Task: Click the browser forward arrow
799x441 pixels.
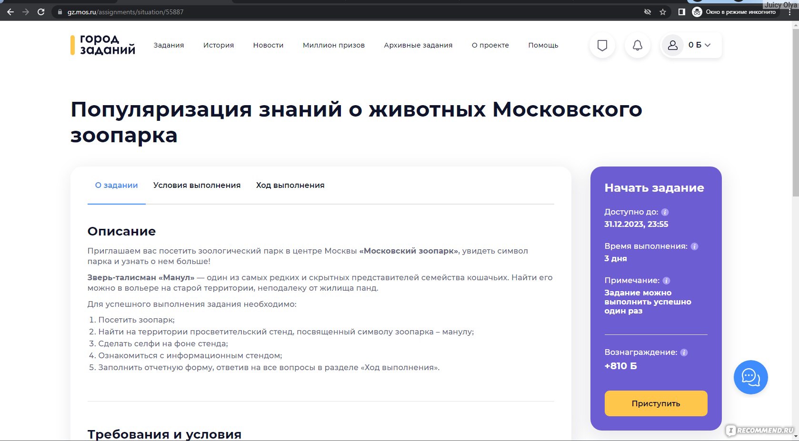Action: 26,12
